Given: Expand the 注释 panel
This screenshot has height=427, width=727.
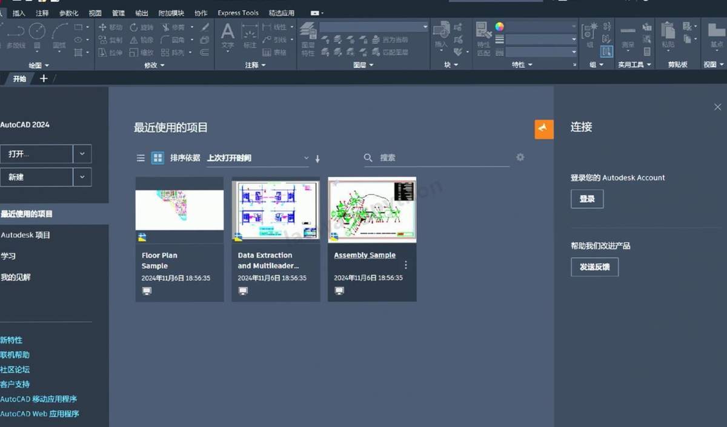Looking at the screenshot, I should pyautogui.click(x=255, y=65).
